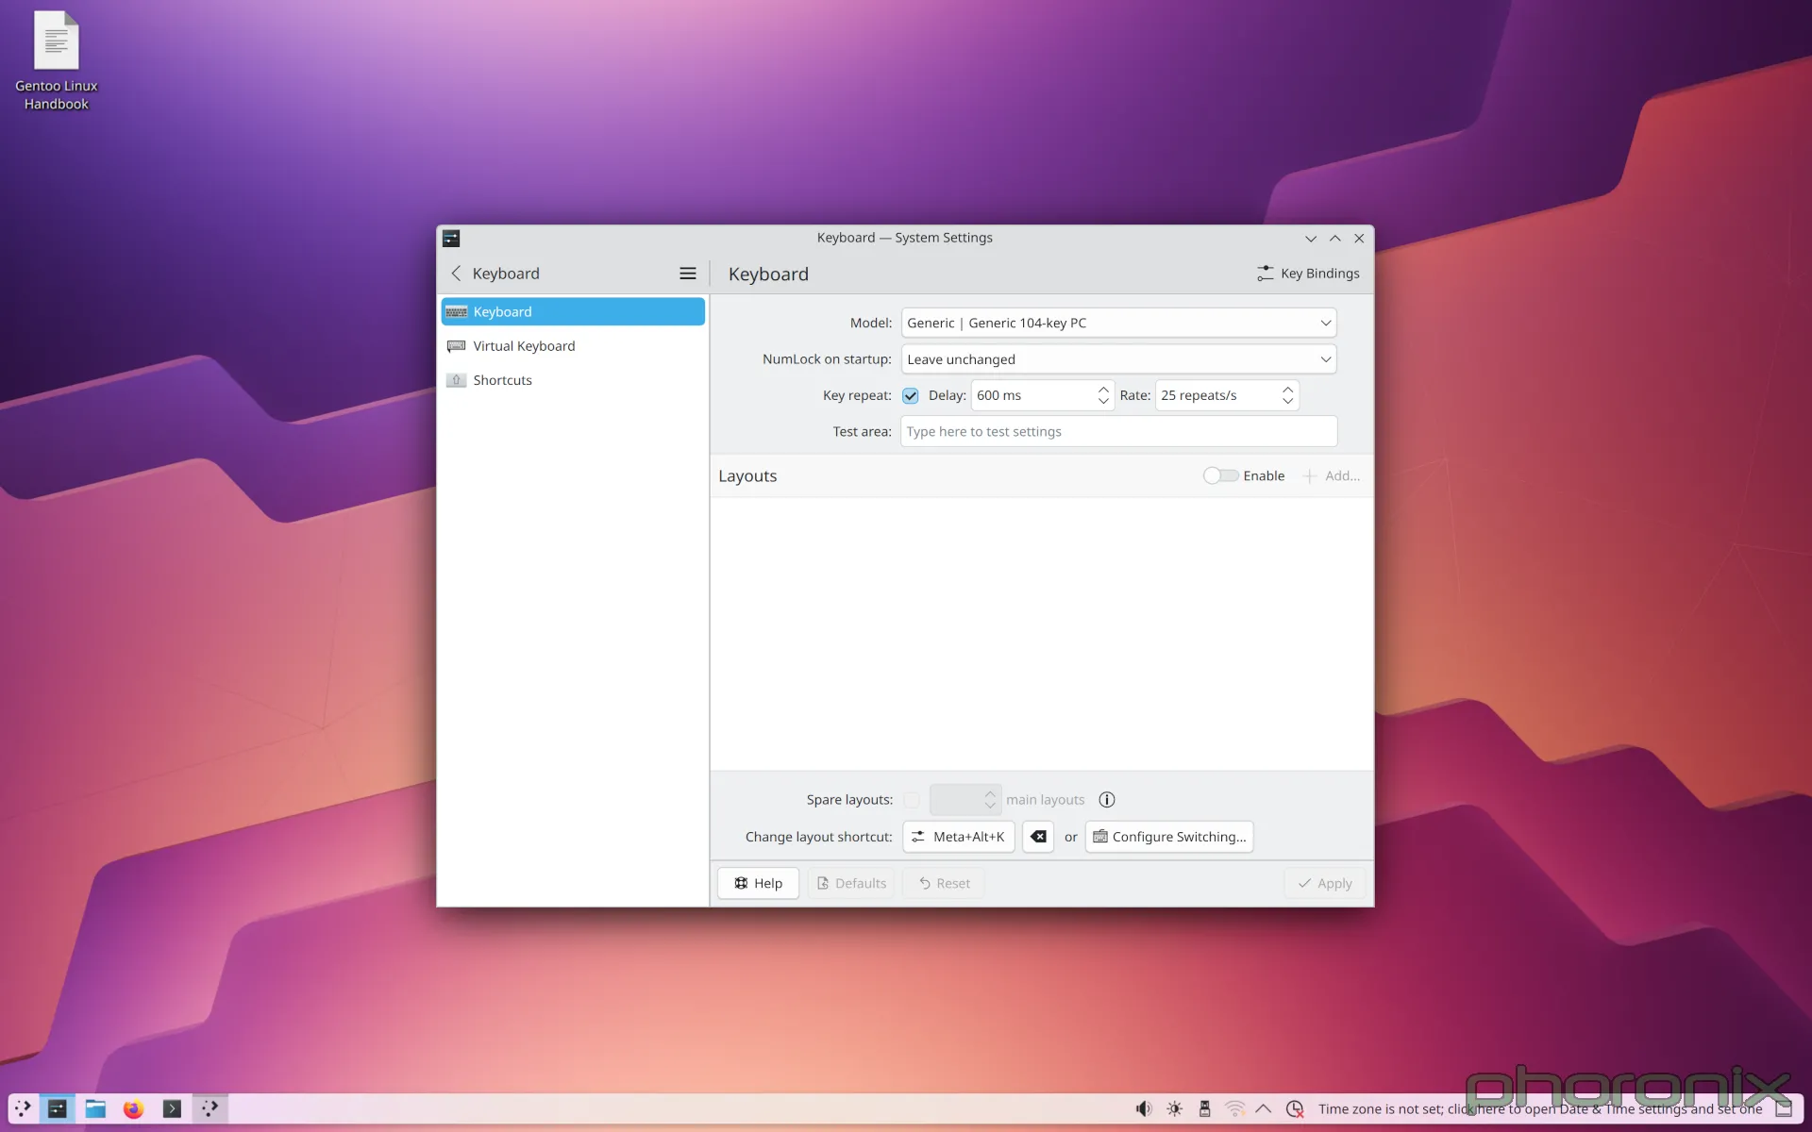Viewport: 1812px width, 1132px height.
Task: Restore Defaults for keyboard settings
Action: point(850,883)
